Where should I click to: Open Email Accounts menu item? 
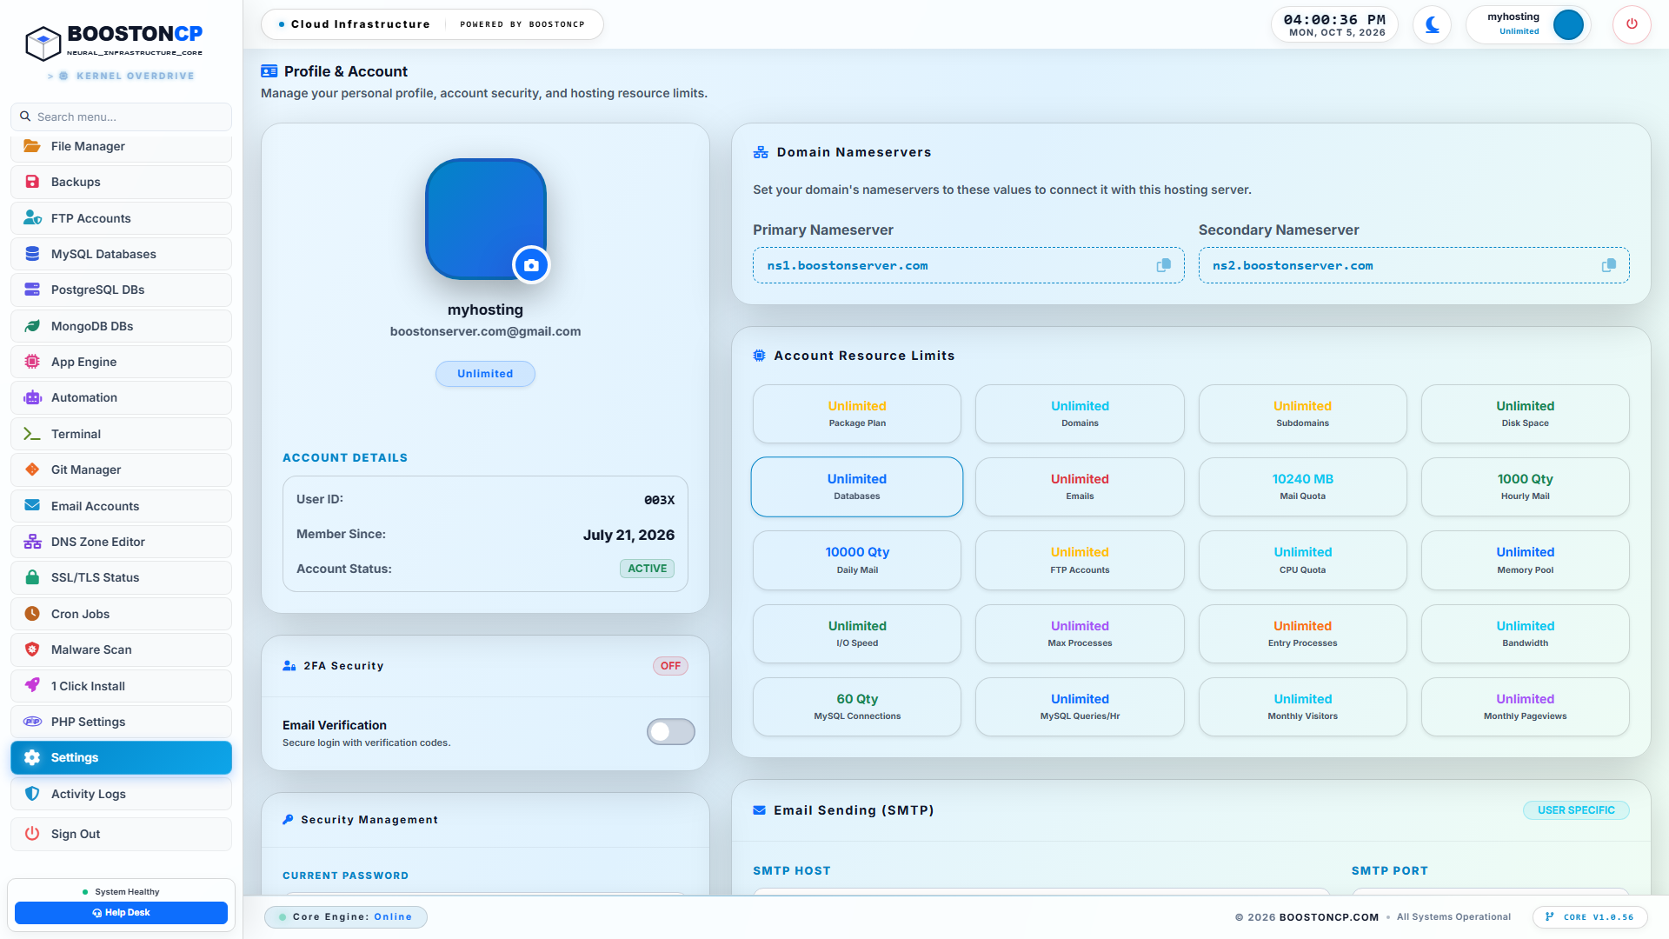pyautogui.click(x=121, y=506)
